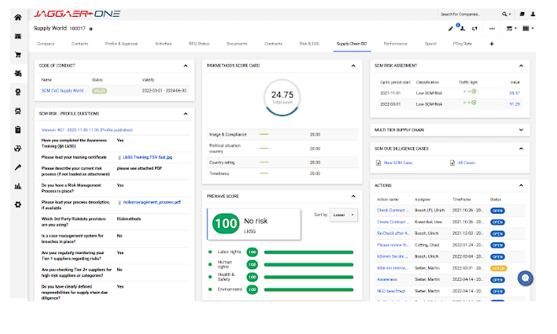
Task: Click the Labor rights score bar
Action: (308, 252)
